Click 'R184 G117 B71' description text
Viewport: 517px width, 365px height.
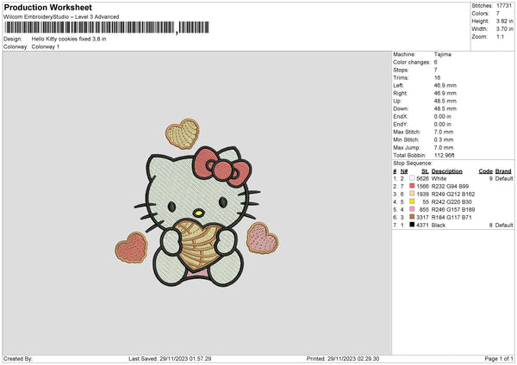click(x=452, y=218)
